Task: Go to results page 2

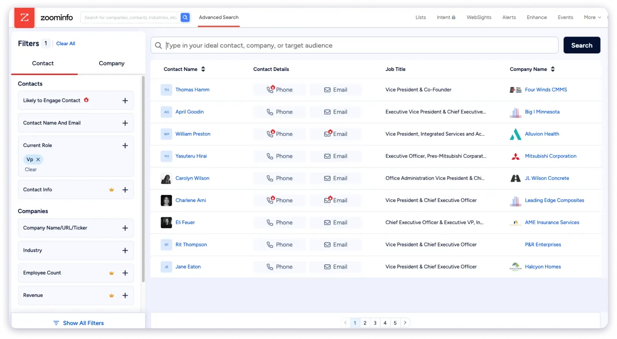Action: coord(365,323)
